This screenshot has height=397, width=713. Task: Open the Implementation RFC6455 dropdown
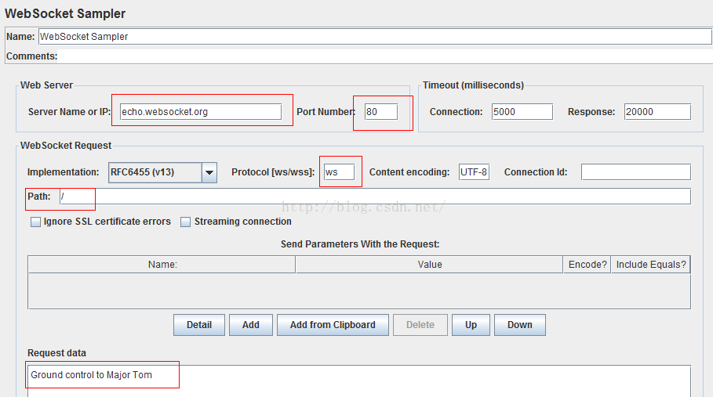pos(162,172)
